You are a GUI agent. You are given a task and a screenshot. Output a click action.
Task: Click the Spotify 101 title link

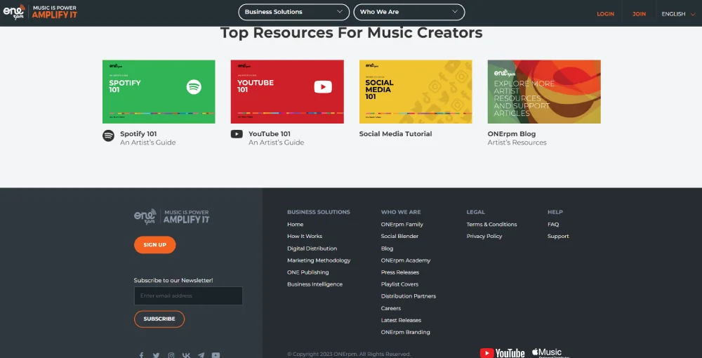[x=138, y=134]
